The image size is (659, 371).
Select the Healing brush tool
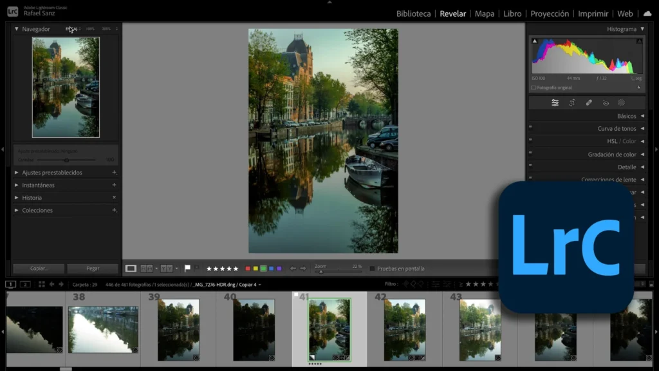tap(588, 102)
